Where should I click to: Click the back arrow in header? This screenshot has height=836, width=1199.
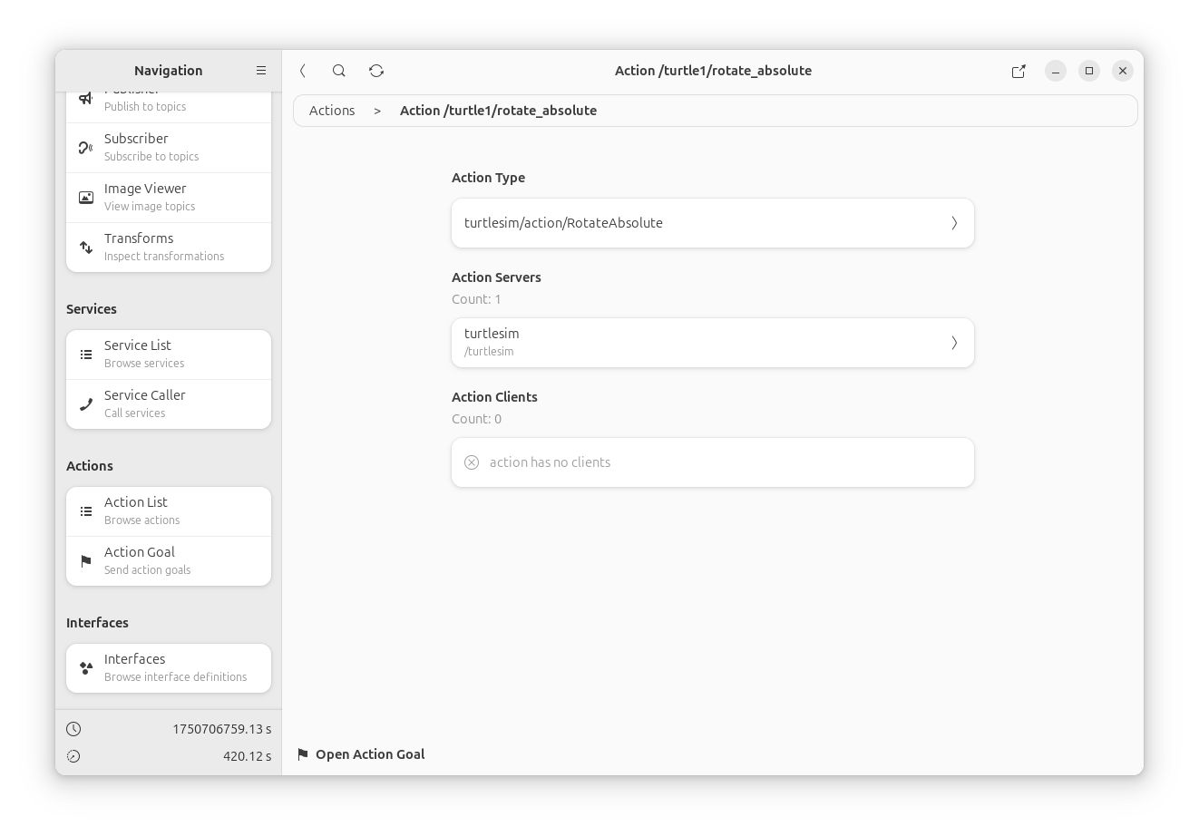(x=303, y=71)
